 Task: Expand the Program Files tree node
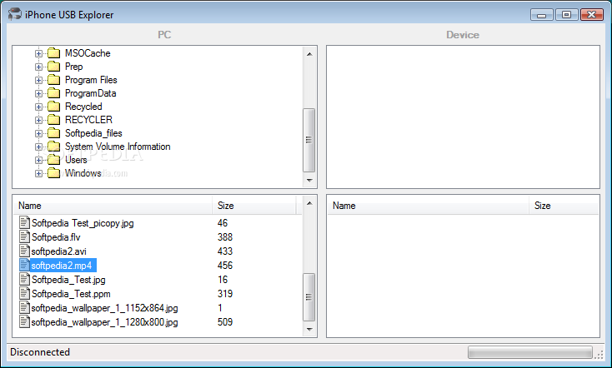(38, 80)
